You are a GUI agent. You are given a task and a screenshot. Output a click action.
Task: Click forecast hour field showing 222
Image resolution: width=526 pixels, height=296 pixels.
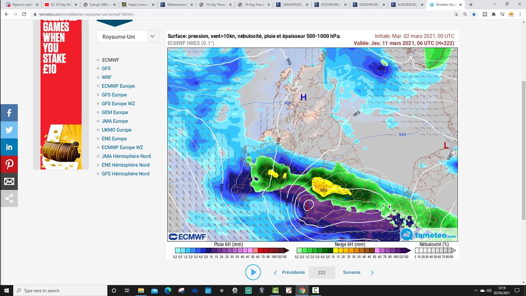tap(322, 273)
